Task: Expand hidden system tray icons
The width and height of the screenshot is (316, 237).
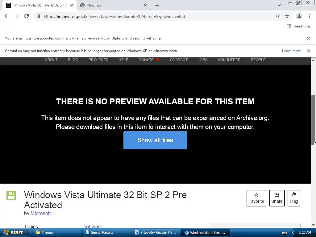Action: 293,233
